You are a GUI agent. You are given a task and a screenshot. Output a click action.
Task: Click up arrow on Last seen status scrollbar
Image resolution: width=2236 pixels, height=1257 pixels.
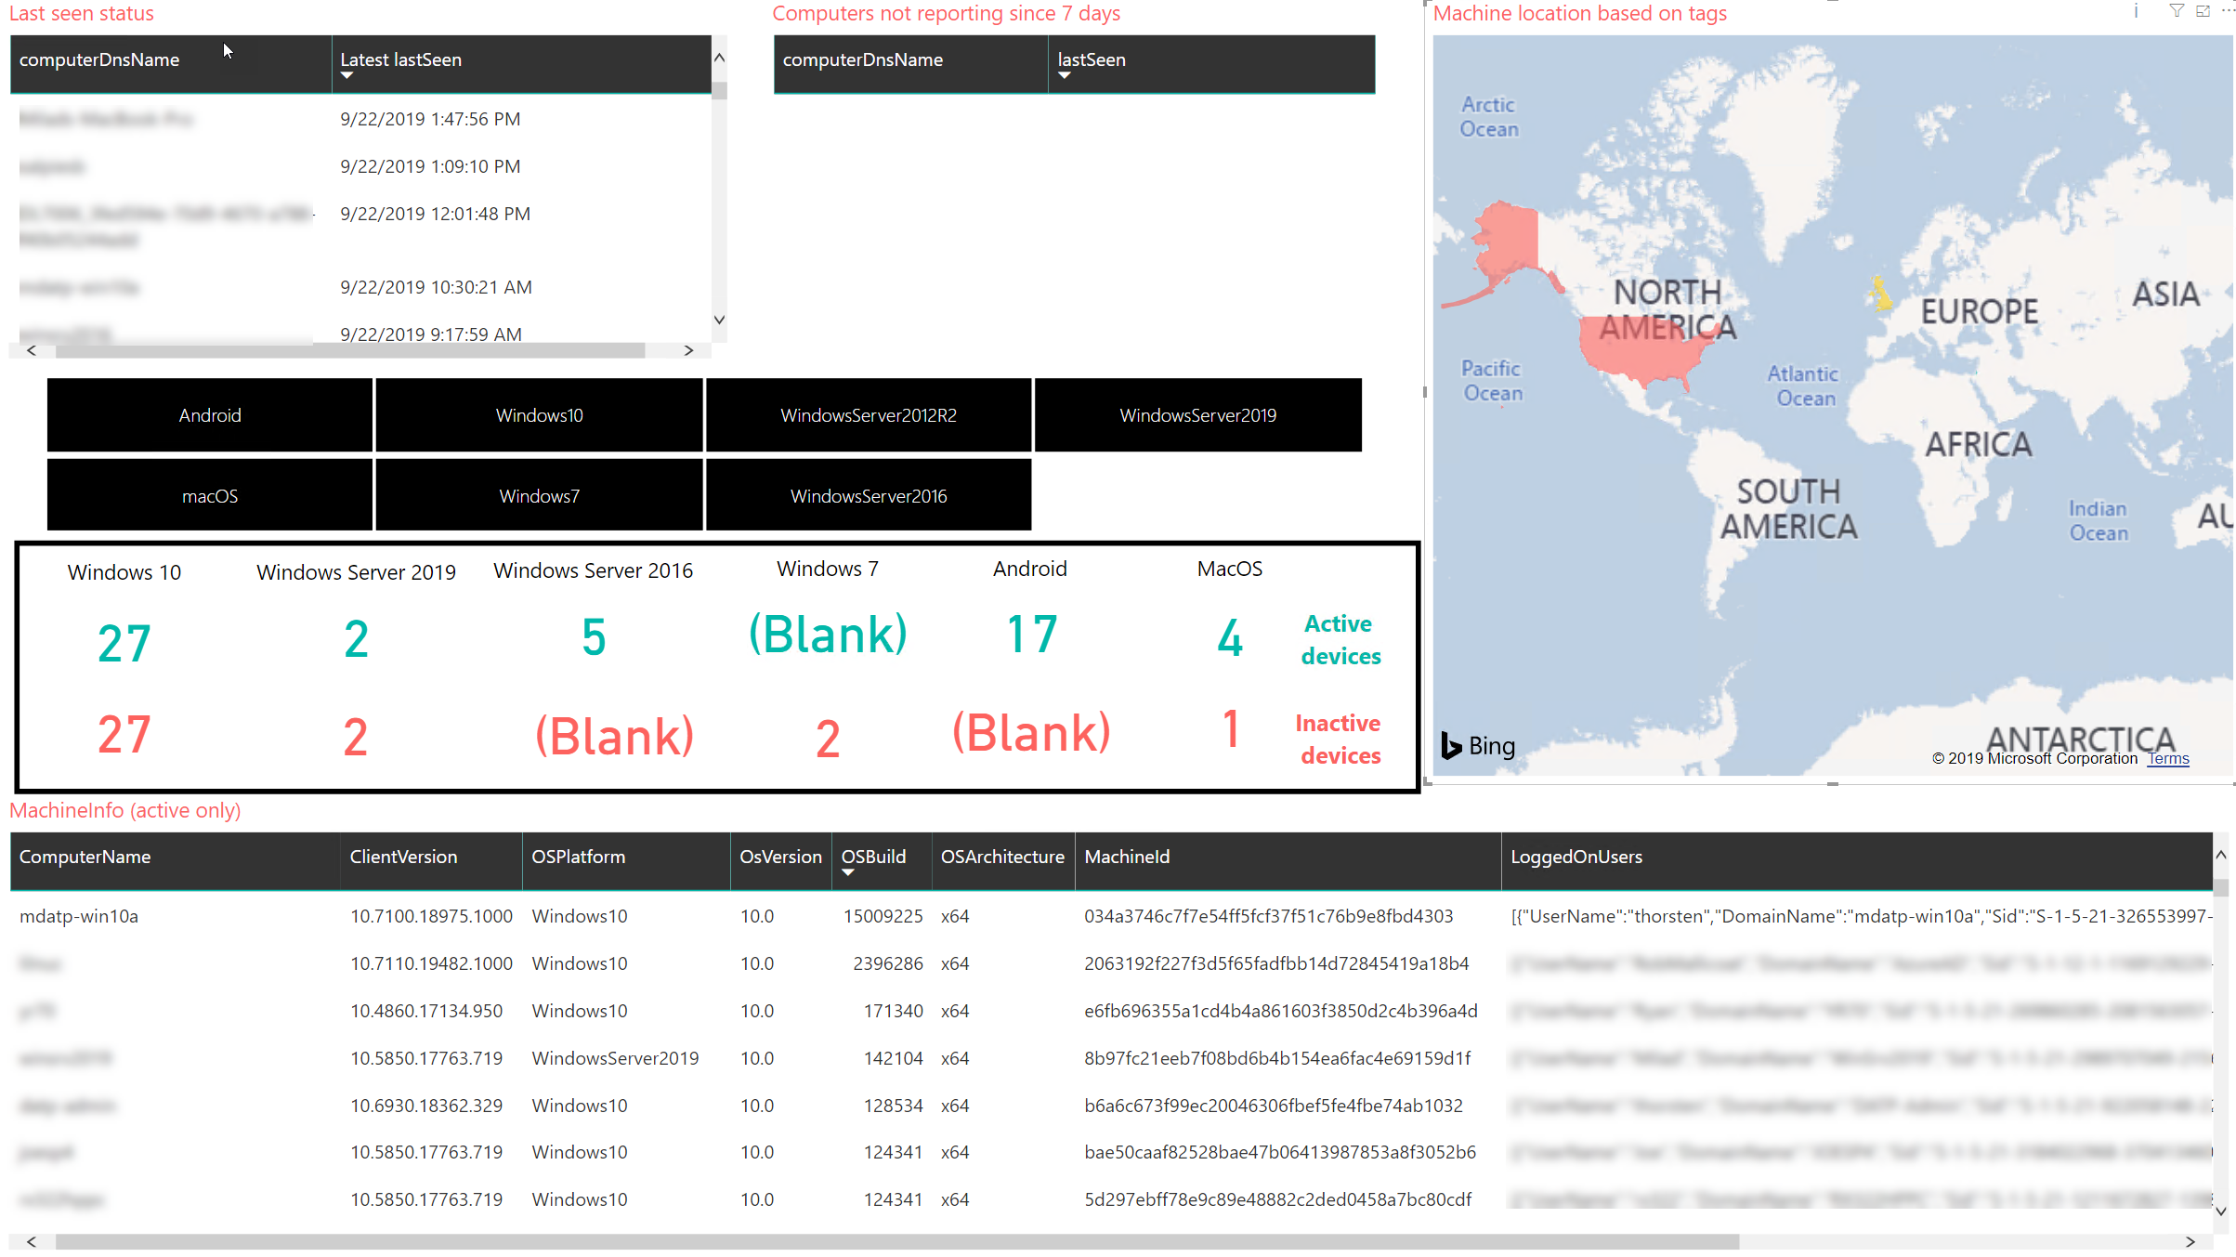719,58
